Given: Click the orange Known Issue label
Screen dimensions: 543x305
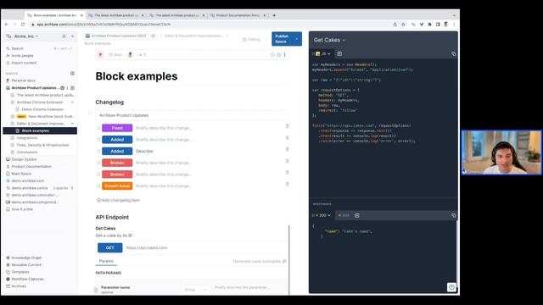Looking at the screenshot, I should coord(117,186).
